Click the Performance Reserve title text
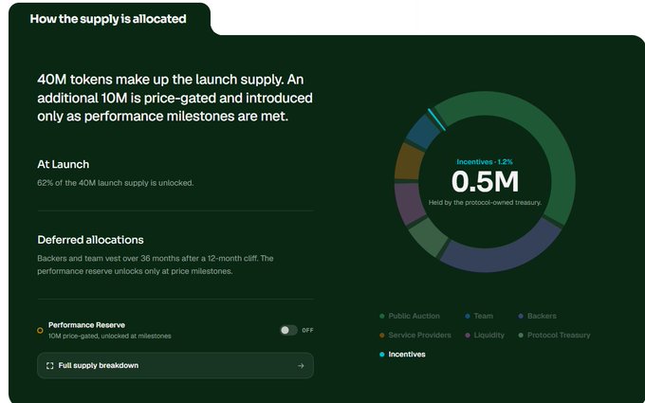Image resolution: width=645 pixels, height=403 pixels. tap(87, 325)
